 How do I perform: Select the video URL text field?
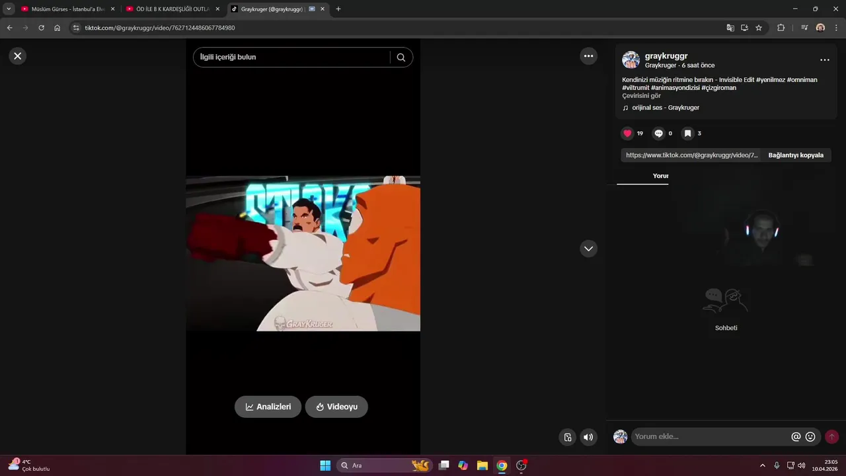(x=691, y=155)
